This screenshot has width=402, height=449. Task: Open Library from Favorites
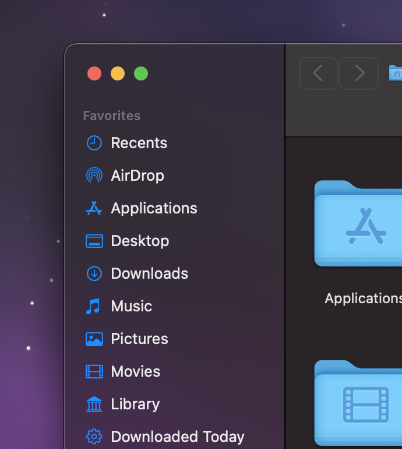tap(135, 404)
